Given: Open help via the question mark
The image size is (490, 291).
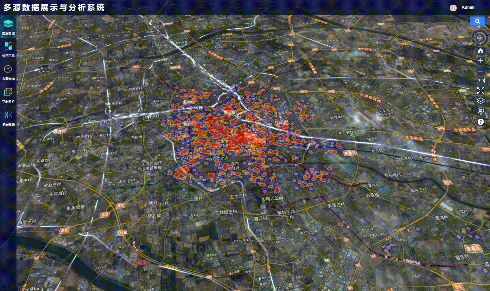Looking at the screenshot, I should click(x=480, y=122).
